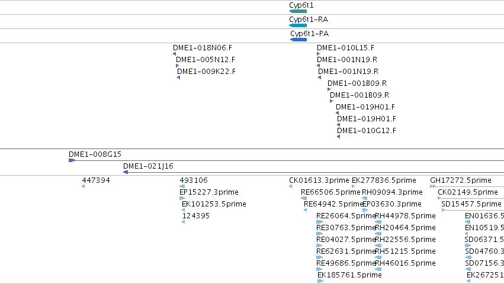504x284 pixels.
Task: Select the GH17272.5prime EST label
Action: coord(461,180)
